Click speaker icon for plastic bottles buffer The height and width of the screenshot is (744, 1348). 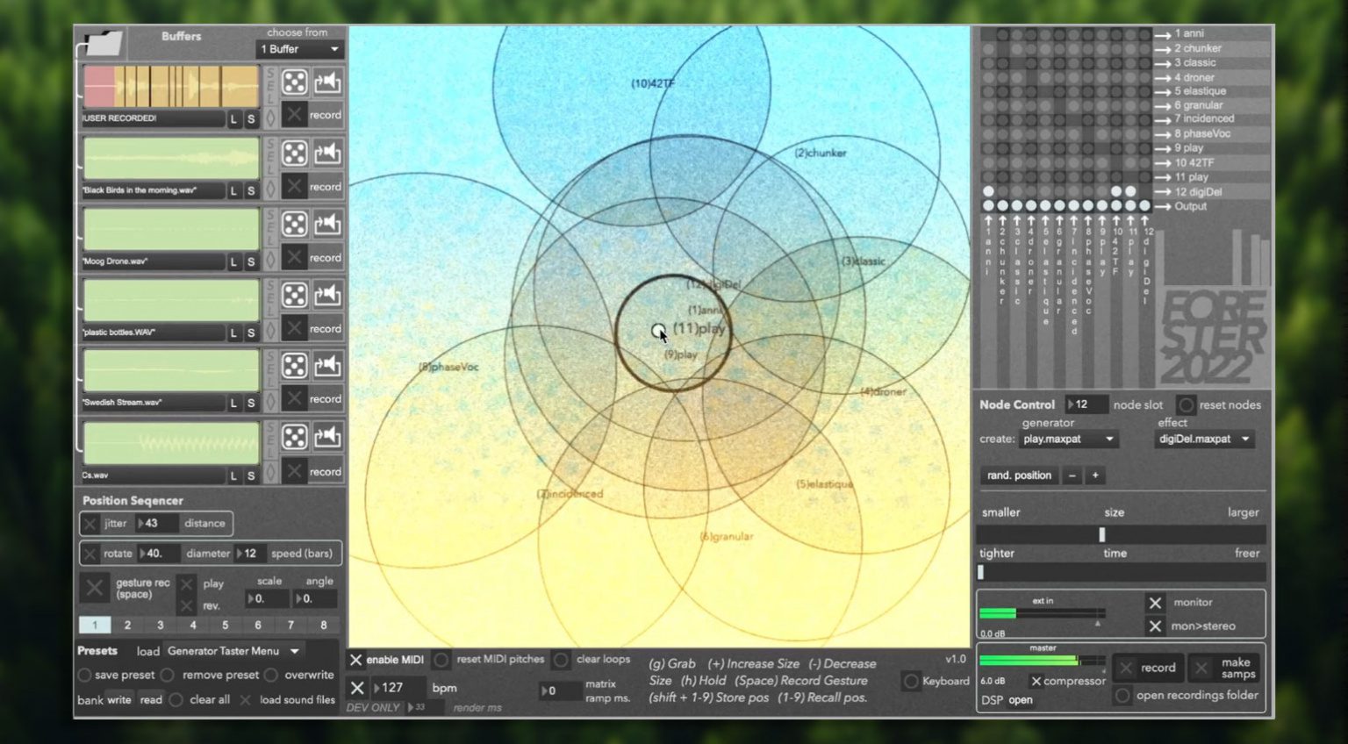tap(327, 295)
